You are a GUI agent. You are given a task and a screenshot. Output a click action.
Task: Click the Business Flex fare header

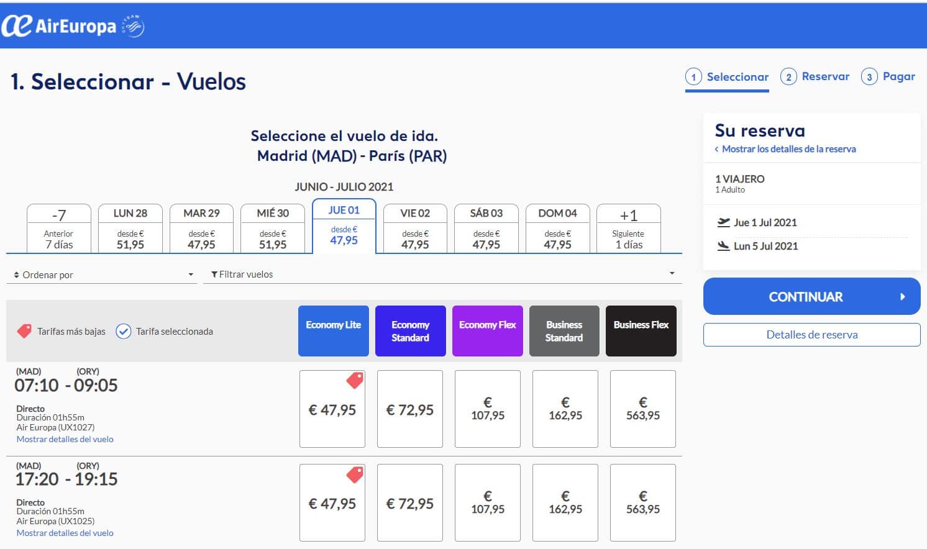pos(641,331)
